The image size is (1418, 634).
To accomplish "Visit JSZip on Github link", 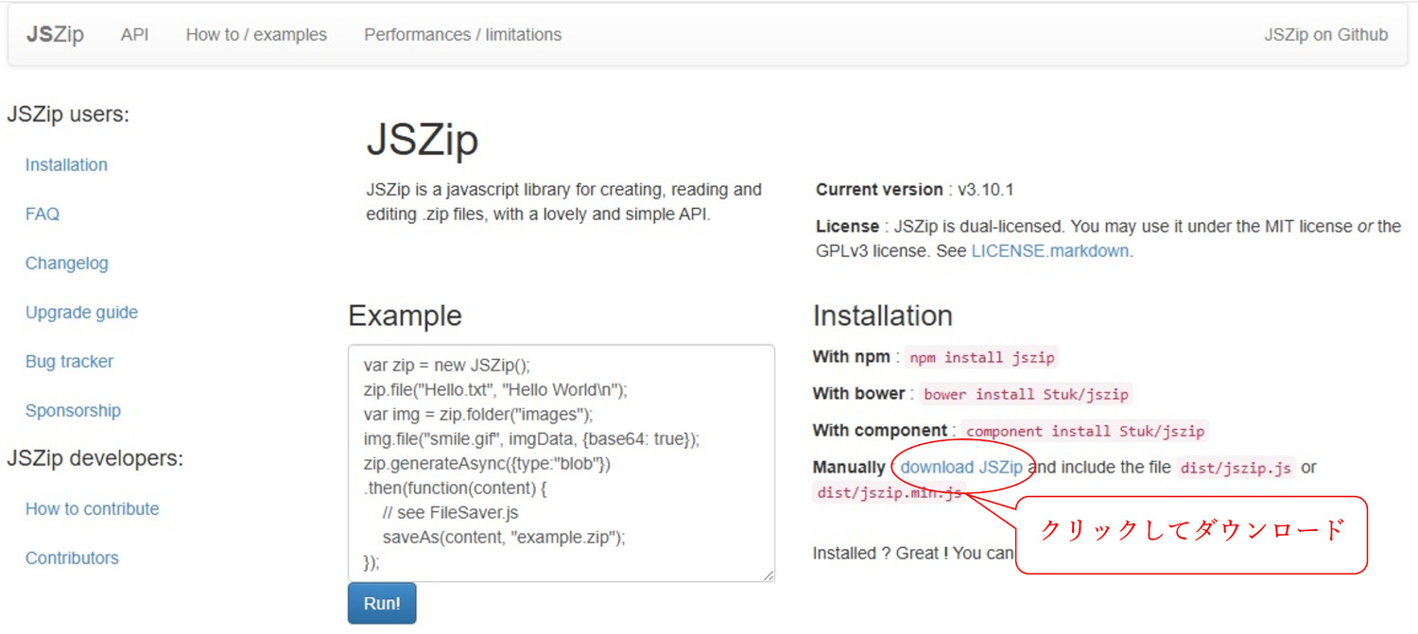I will [x=1326, y=35].
